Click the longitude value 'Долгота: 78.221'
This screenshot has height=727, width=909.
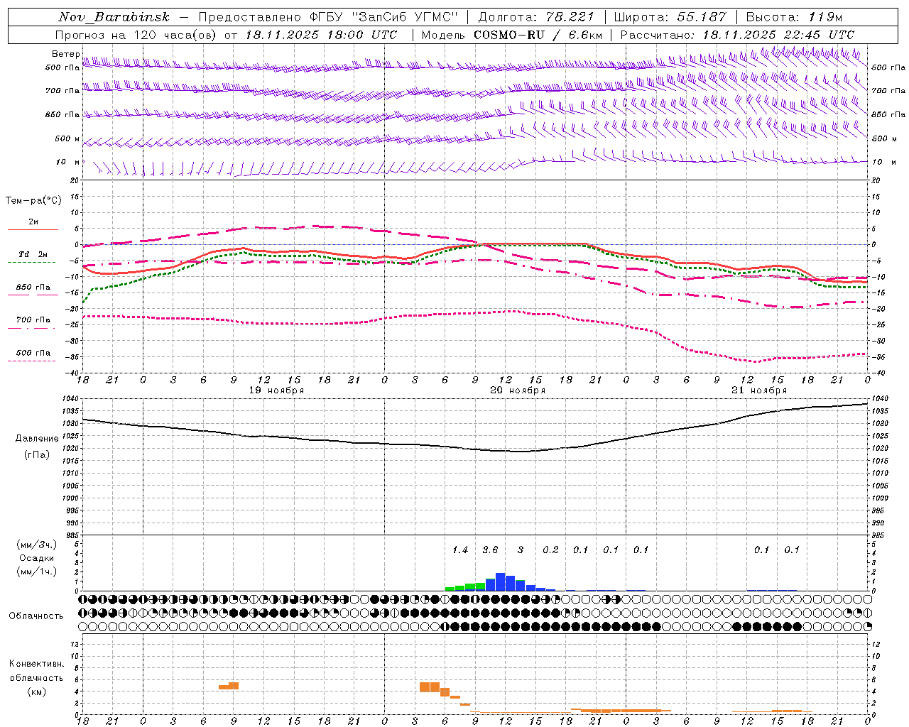tap(536, 17)
